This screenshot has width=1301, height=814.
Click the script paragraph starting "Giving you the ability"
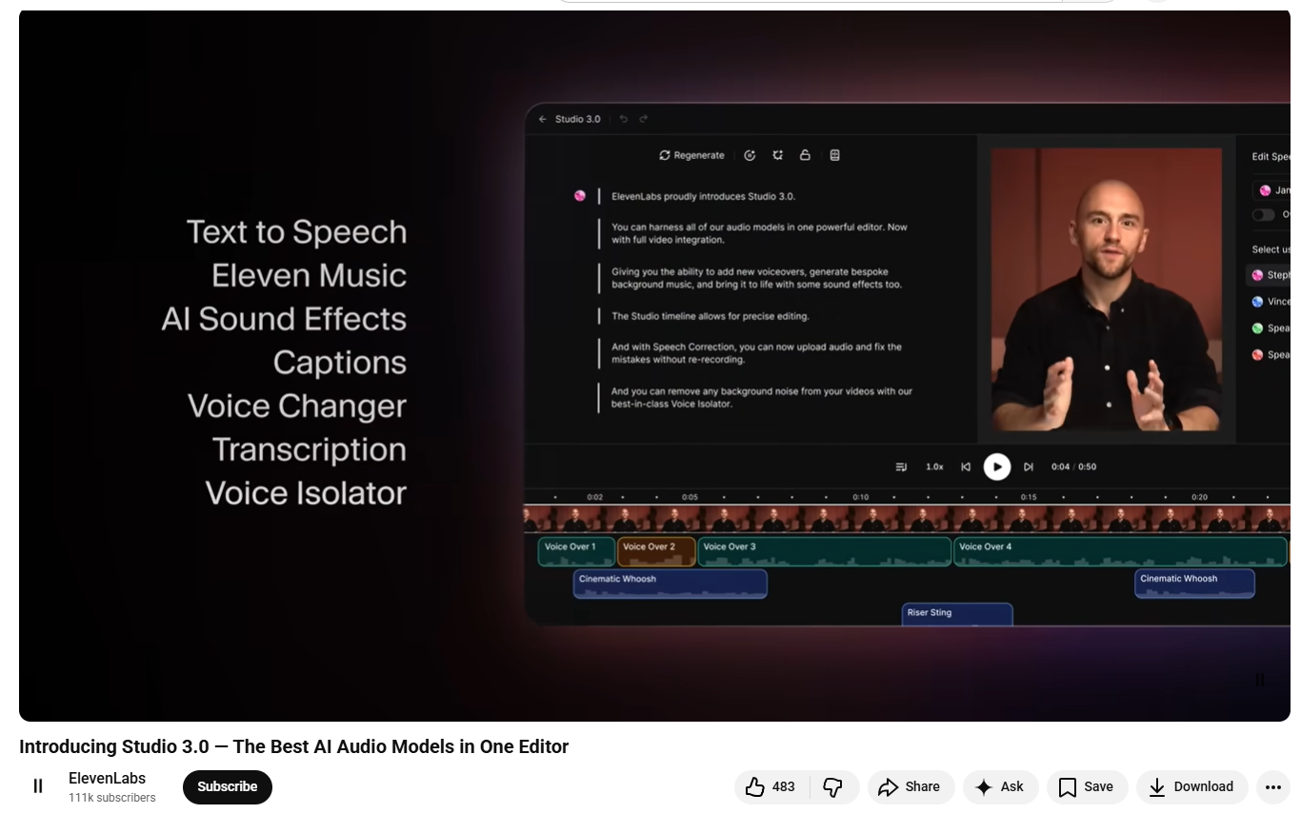(756, 278)
